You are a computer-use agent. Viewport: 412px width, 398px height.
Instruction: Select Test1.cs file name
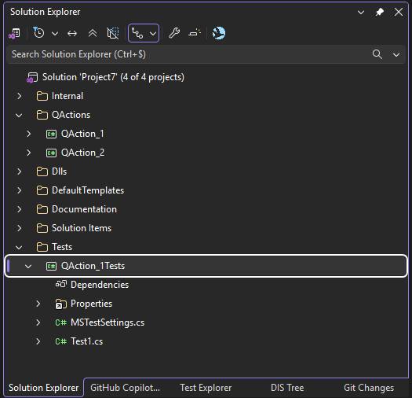pos(86,341)
